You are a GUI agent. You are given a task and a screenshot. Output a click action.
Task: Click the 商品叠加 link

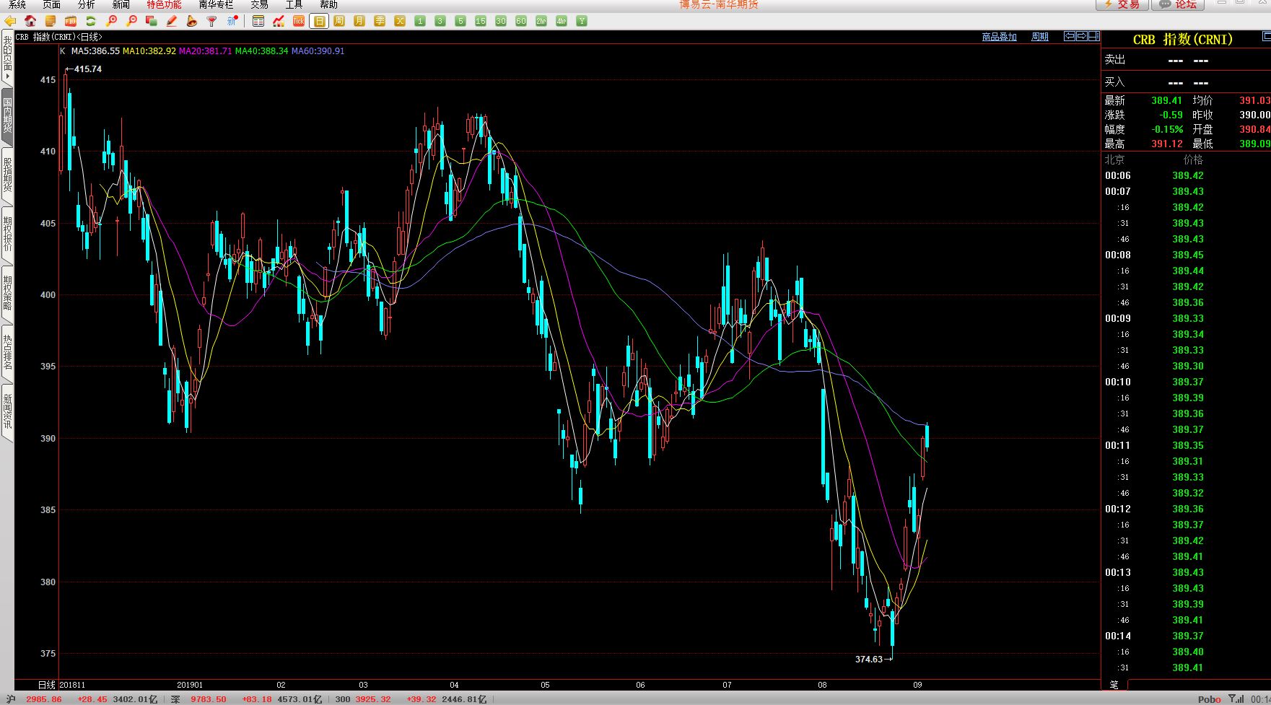999,37
